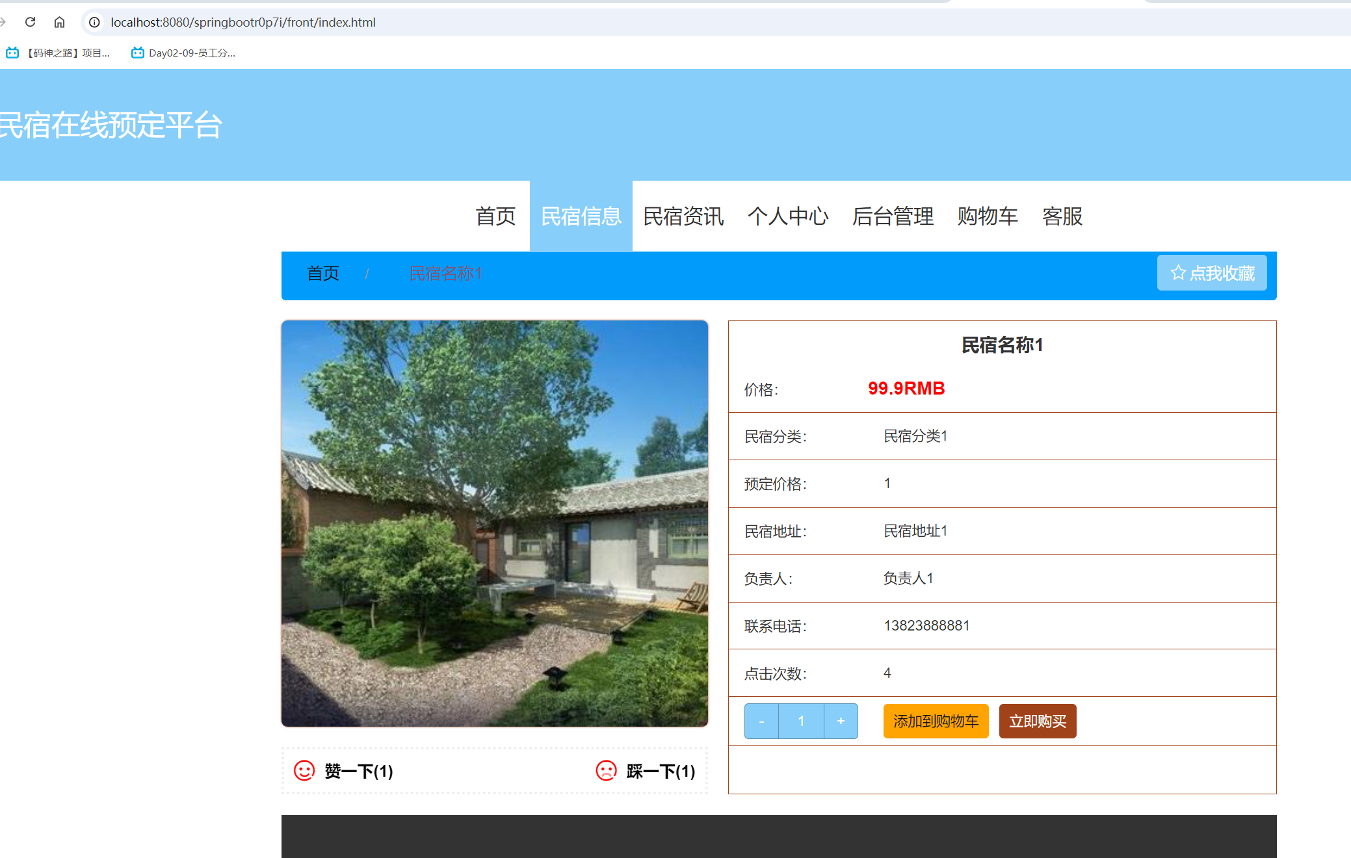The height and width of the screenshot is (858, 1351).
Task: Click the site info icon in address bar
Action: [93, 21]
